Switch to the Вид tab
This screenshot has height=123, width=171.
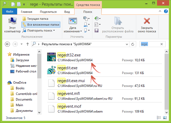67,12
